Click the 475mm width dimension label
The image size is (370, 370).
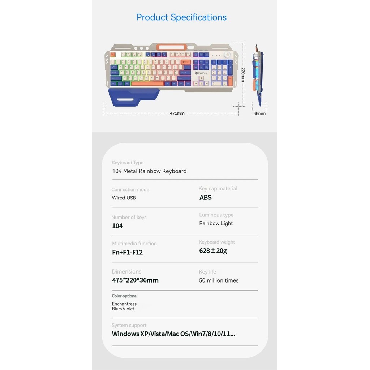[177, 113]
